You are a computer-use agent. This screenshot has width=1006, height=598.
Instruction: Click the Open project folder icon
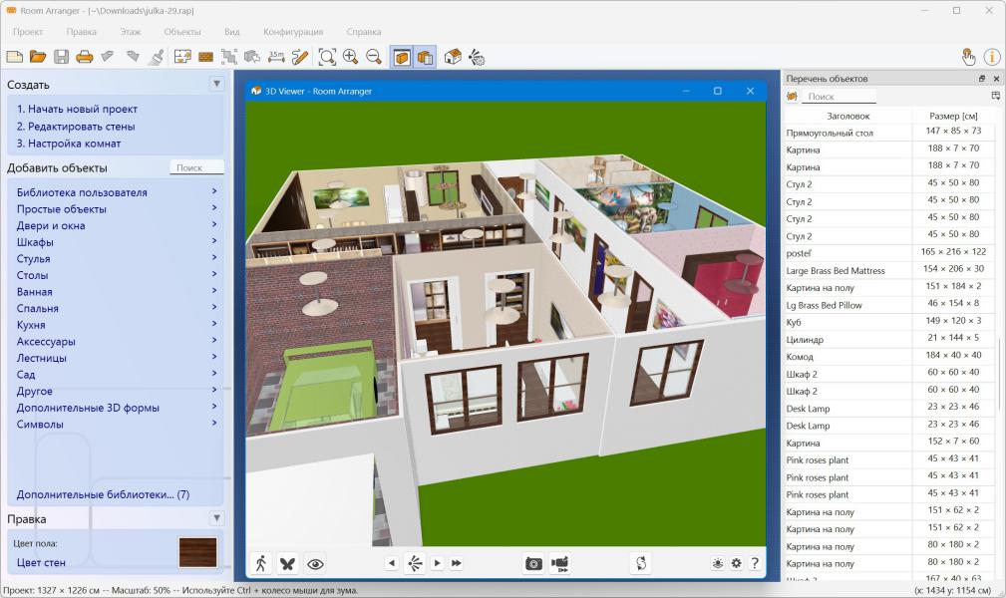38,57
